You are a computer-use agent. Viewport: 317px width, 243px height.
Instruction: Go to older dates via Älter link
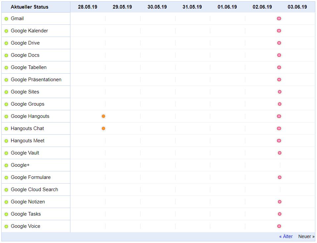click(x=286, y=236)
